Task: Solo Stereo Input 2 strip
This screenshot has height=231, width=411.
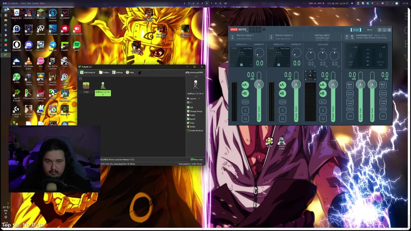Action: click(x=283, y=110)
